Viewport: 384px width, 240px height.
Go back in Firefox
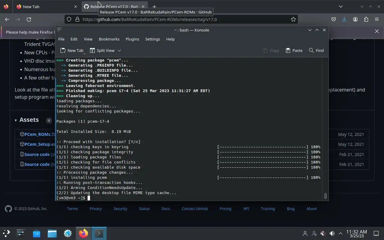click(7, 19)
